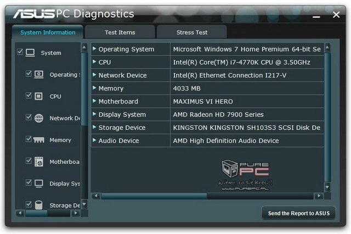This screenshot has height=234, width=351.
Task: Click sidebar horizontal scrollbar left arrow
Action: pos(20,213)
